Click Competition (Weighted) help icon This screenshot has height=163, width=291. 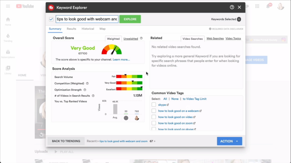click(87, 83)
